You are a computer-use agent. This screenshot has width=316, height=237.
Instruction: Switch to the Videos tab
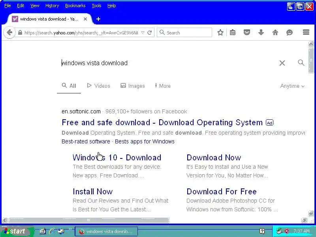click(x=98, y=86)
